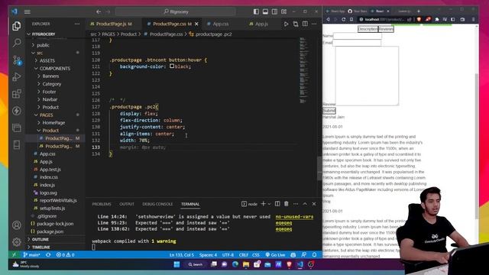This screenshot has width=489, height=275.
Task: Split the editor to the right
Action: [305, 24]
